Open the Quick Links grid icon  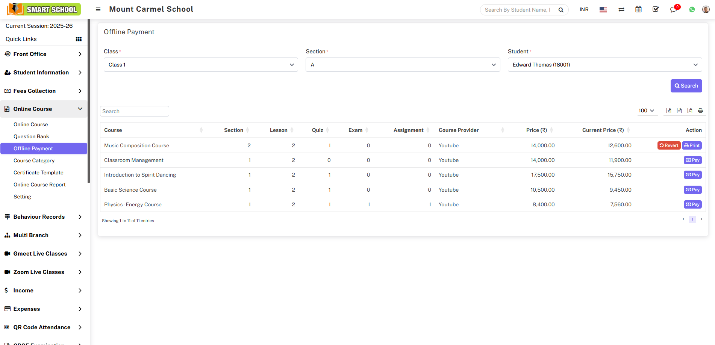[x=79, y=39]
